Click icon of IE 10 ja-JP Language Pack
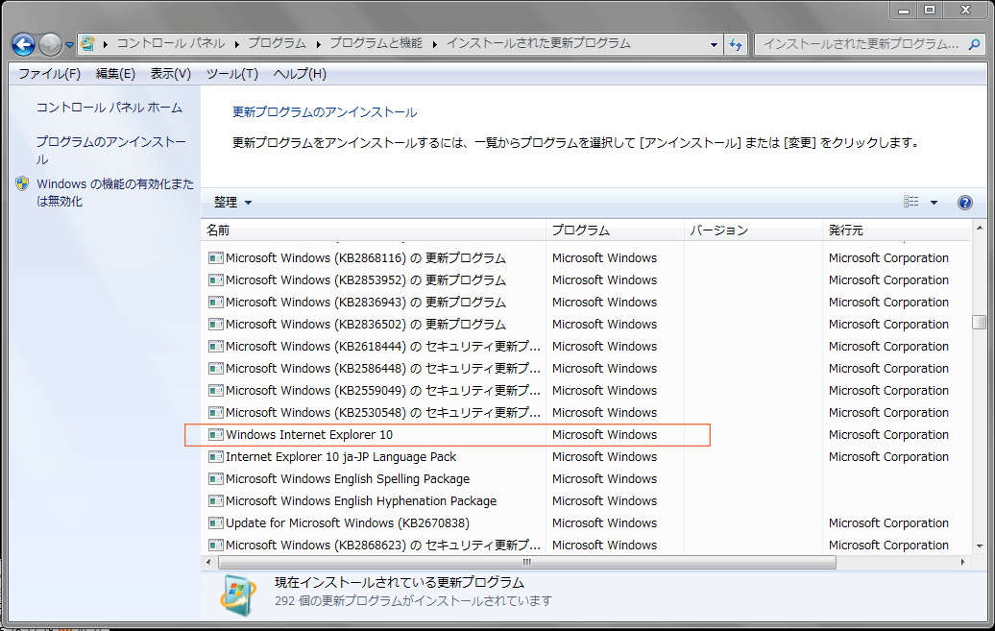Screen dimensions: 995x631 tap(216, 457)
